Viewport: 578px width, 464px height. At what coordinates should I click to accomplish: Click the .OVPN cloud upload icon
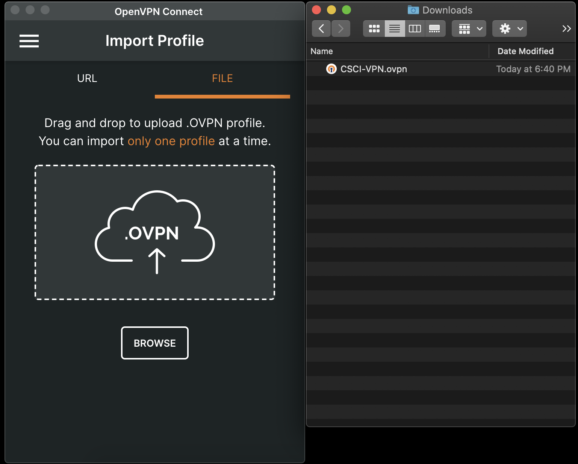pyautogui.click(x=155, y=232)
